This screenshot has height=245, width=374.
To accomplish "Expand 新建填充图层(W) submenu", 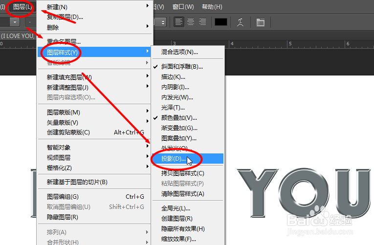I will pyautogui.click(x=94, y=77).
